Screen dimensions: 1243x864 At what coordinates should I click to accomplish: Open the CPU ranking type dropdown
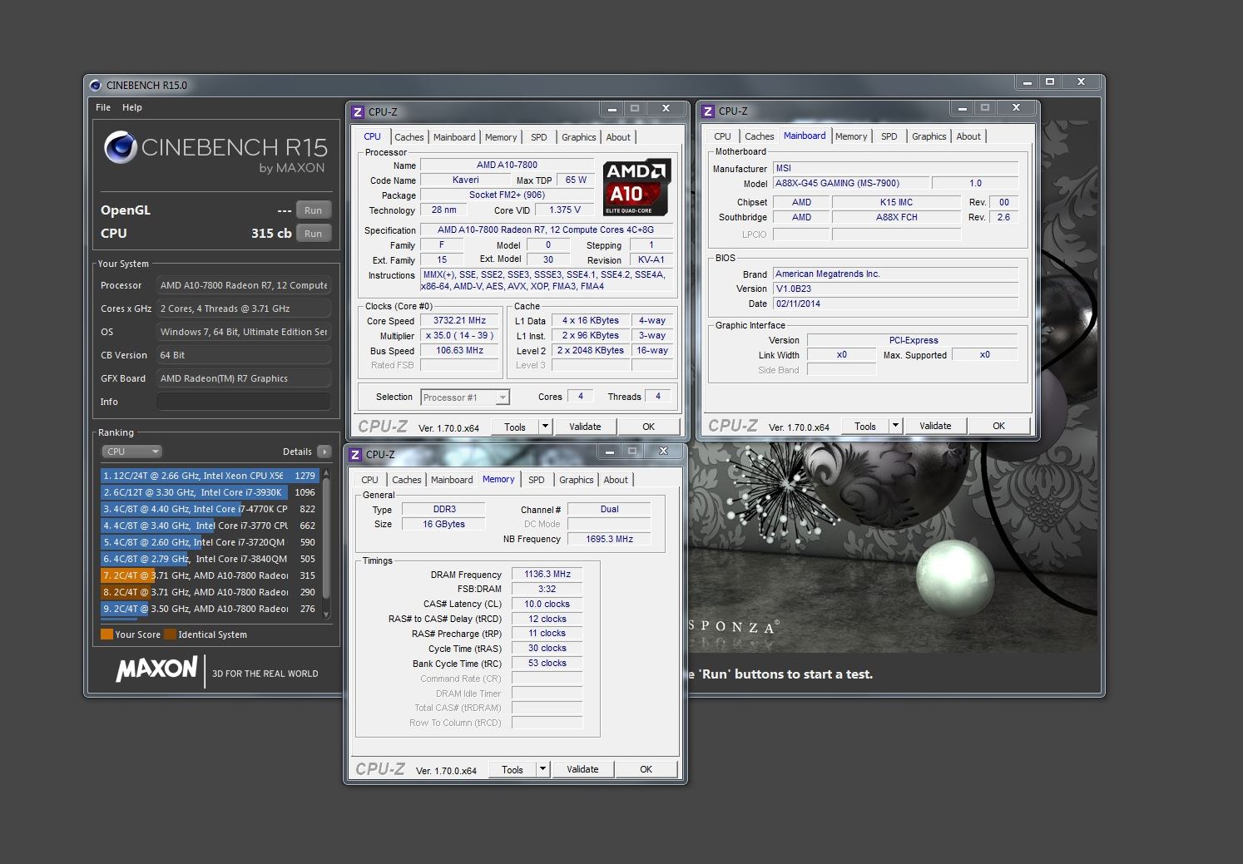click(131, 452)
